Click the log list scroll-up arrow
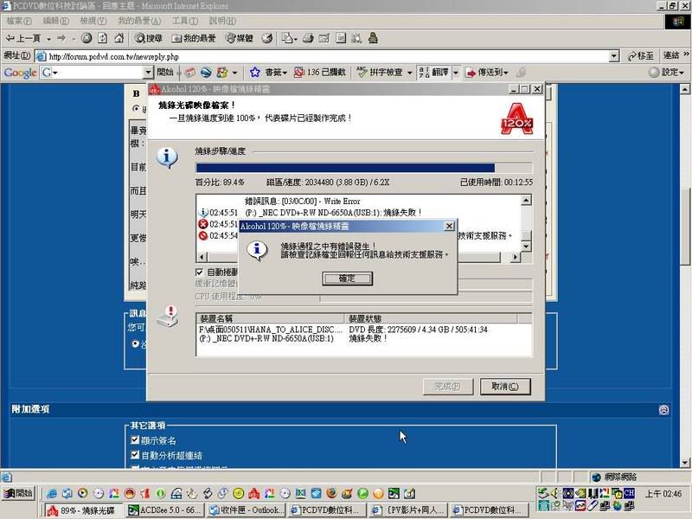The height and width of the screenshot is (519, 692). click(x=526, y=201)
